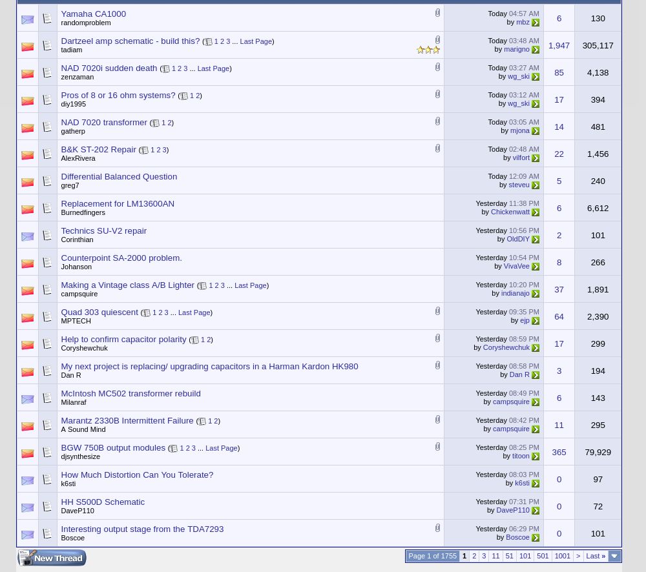Image resolution: width=646 pixels, height=572 pixels.
Task: Go to last post in NAD 7020i sudden death
Action: click(x=535, y=77)
